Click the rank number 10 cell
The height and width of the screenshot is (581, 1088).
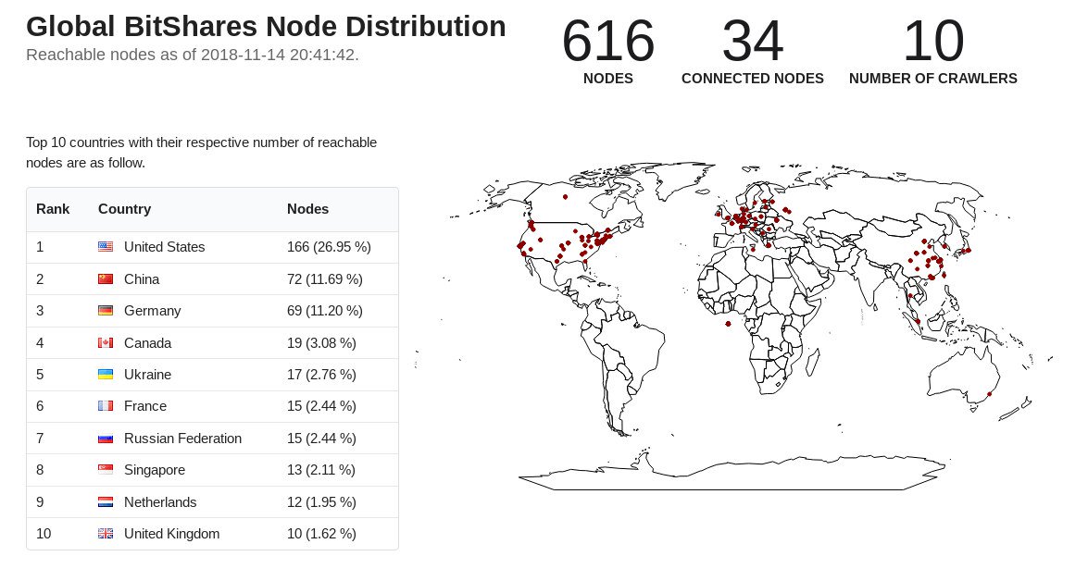(44, 534)
